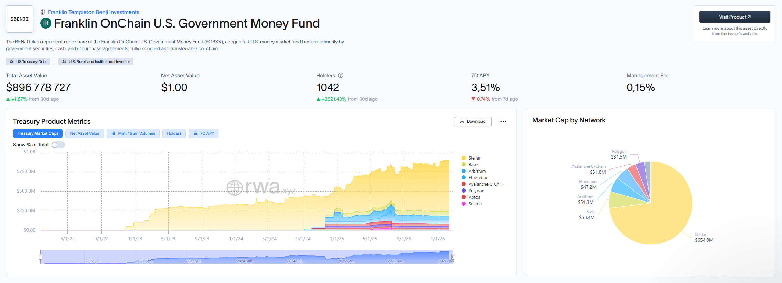The width and height of the screenshot is (782, 283).
Task: Click the U.S. Retail and Institutional Investor tag
Action: coord(96,62)
